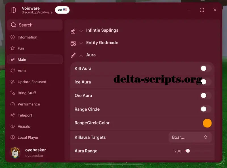Screen dimensions: 227x168
Task: Open the orange RangeCircleColor swatch
Action: click(x=207, y=123)
